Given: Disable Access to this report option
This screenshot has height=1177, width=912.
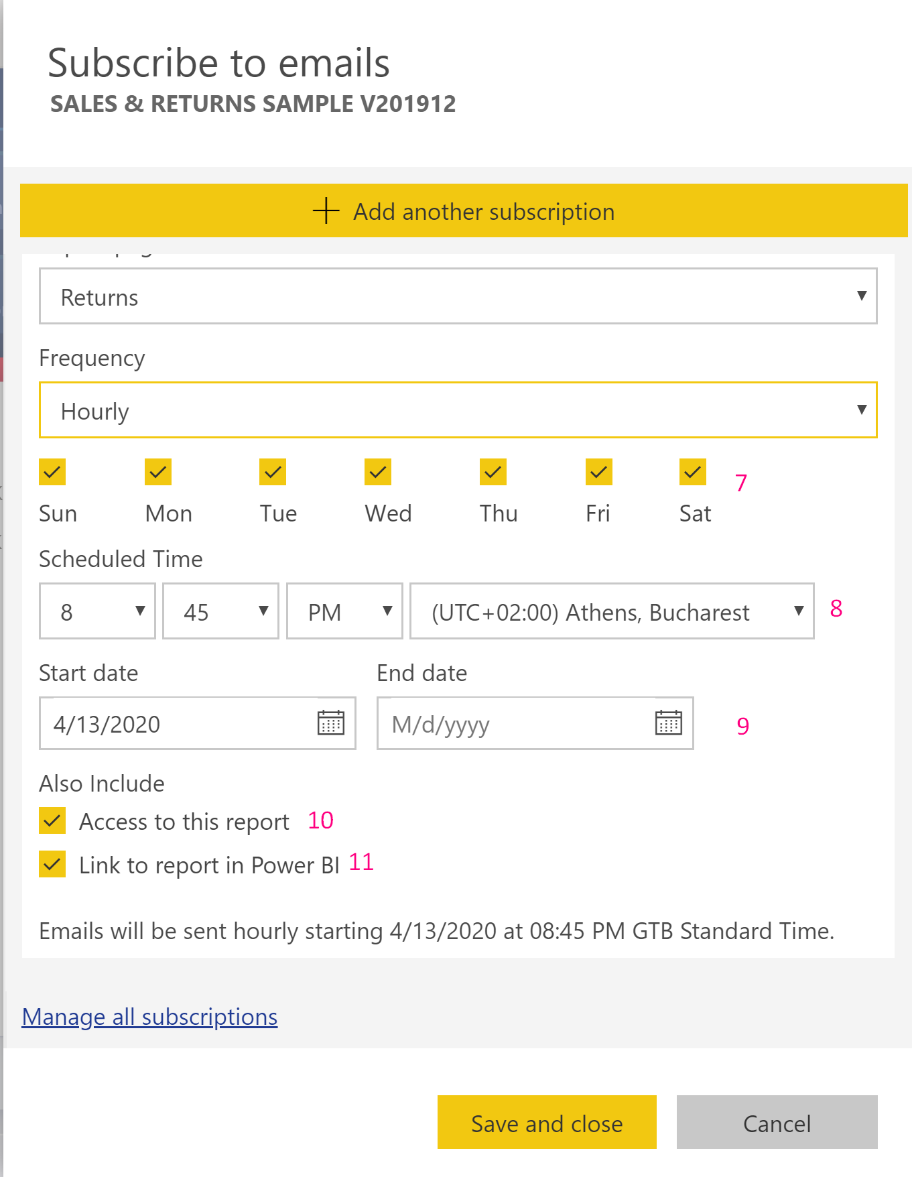Looking at the screenshot, I should 52,820.
